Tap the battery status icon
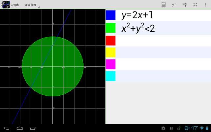Viewport: 211px width, 132px height. tap(207, 128)
